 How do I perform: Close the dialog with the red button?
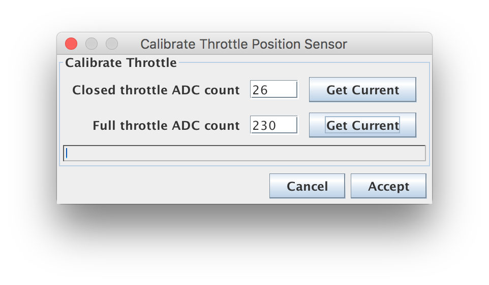[x=71, y=44]
